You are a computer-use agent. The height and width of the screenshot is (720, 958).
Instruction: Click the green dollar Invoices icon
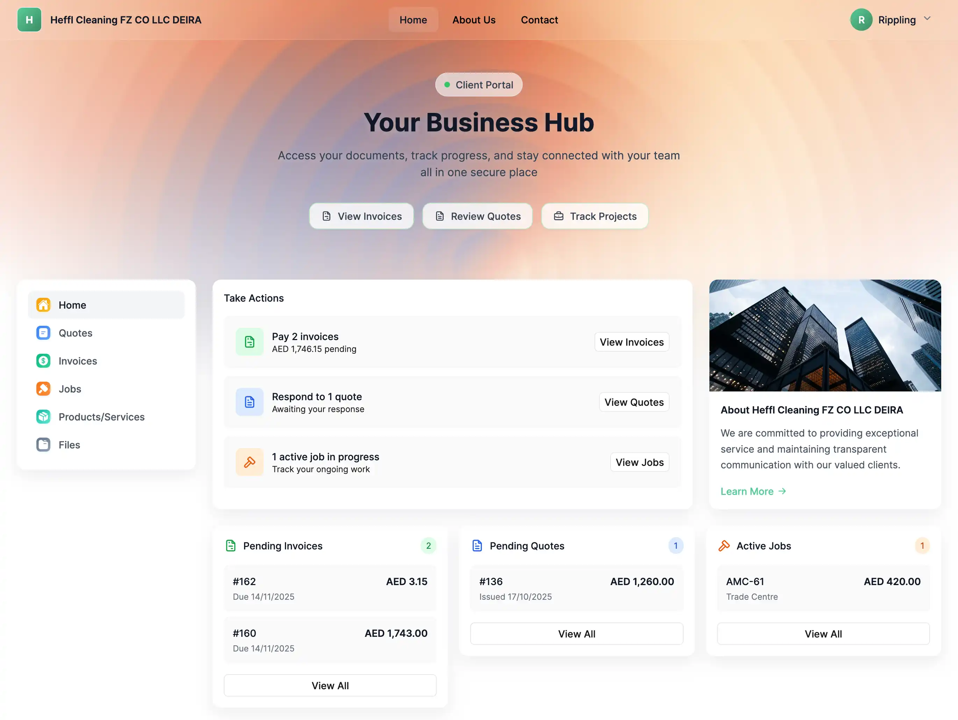point(43,361)
